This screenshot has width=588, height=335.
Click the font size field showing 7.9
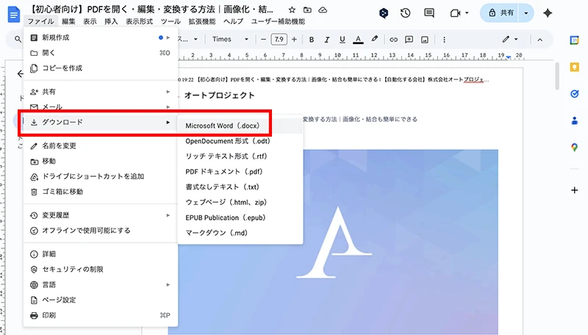coord(279,39)
